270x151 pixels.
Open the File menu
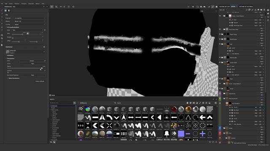click(2, 4)
